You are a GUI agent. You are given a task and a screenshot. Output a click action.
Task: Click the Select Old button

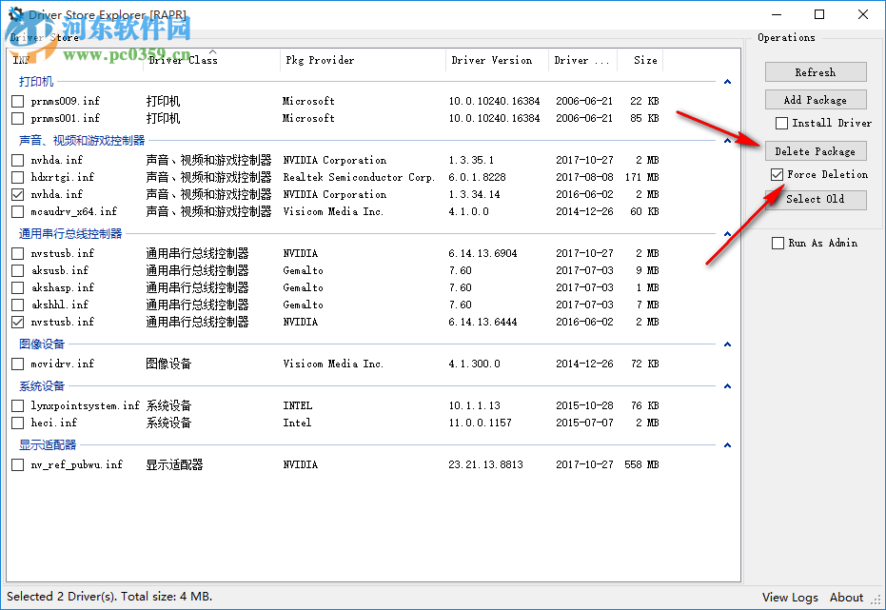pos(816,199)
